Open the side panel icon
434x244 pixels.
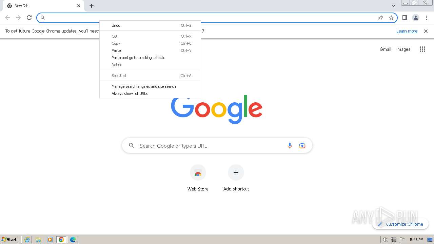(x=405, y=18)
